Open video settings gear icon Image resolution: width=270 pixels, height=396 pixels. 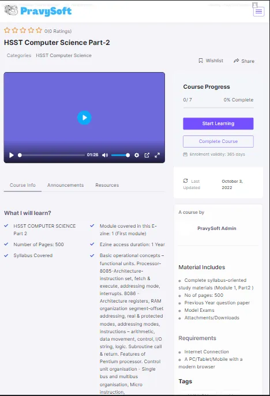137,155
